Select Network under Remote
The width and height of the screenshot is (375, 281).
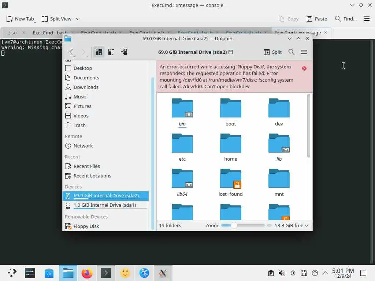tap(106, 146)
